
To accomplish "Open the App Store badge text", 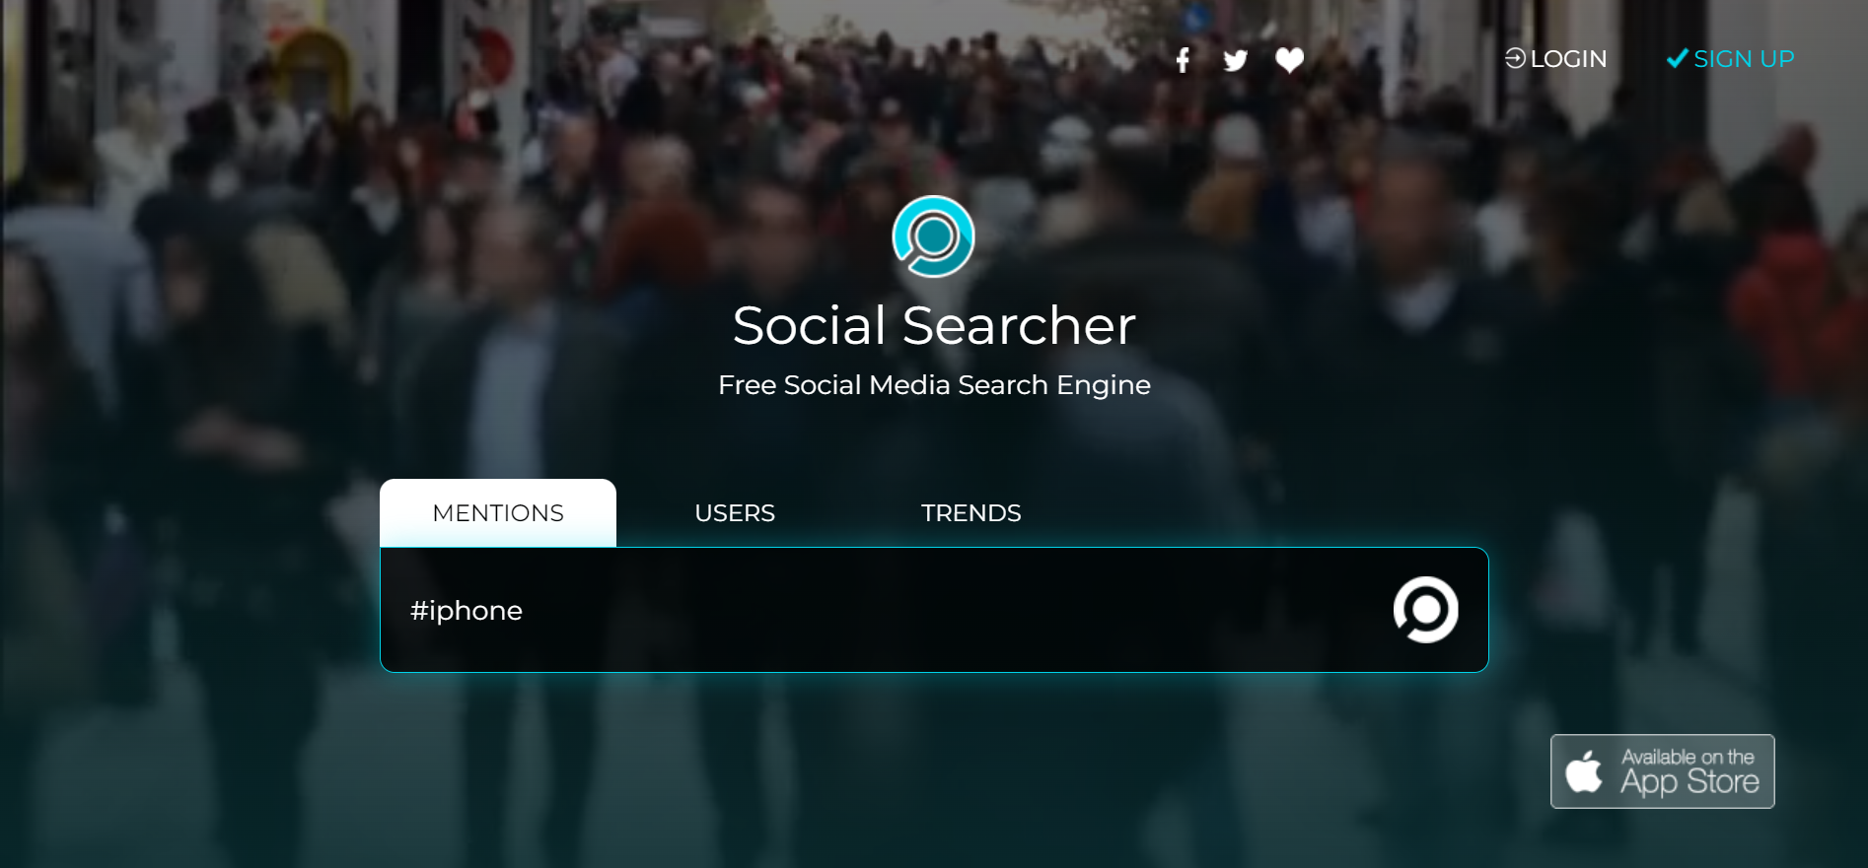I will (x=1689, y=782).
